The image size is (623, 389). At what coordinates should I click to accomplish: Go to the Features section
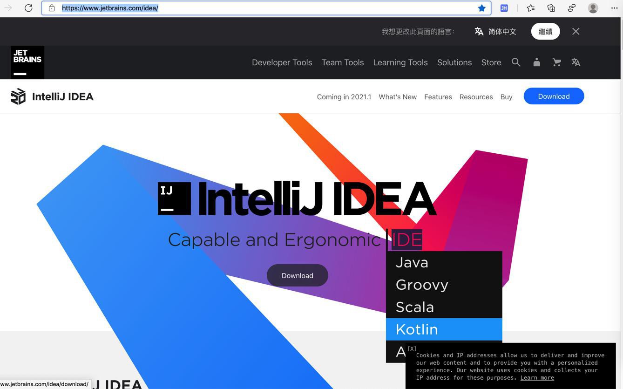[x=438, y=97]
